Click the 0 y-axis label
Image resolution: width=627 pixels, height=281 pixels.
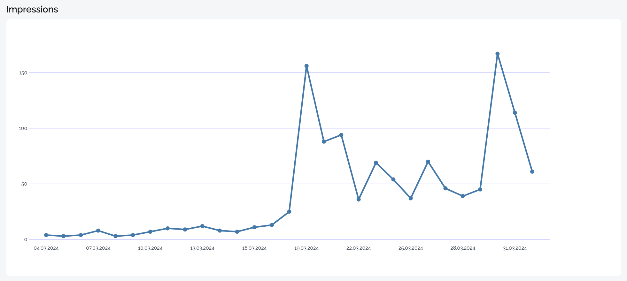[26, 239]
